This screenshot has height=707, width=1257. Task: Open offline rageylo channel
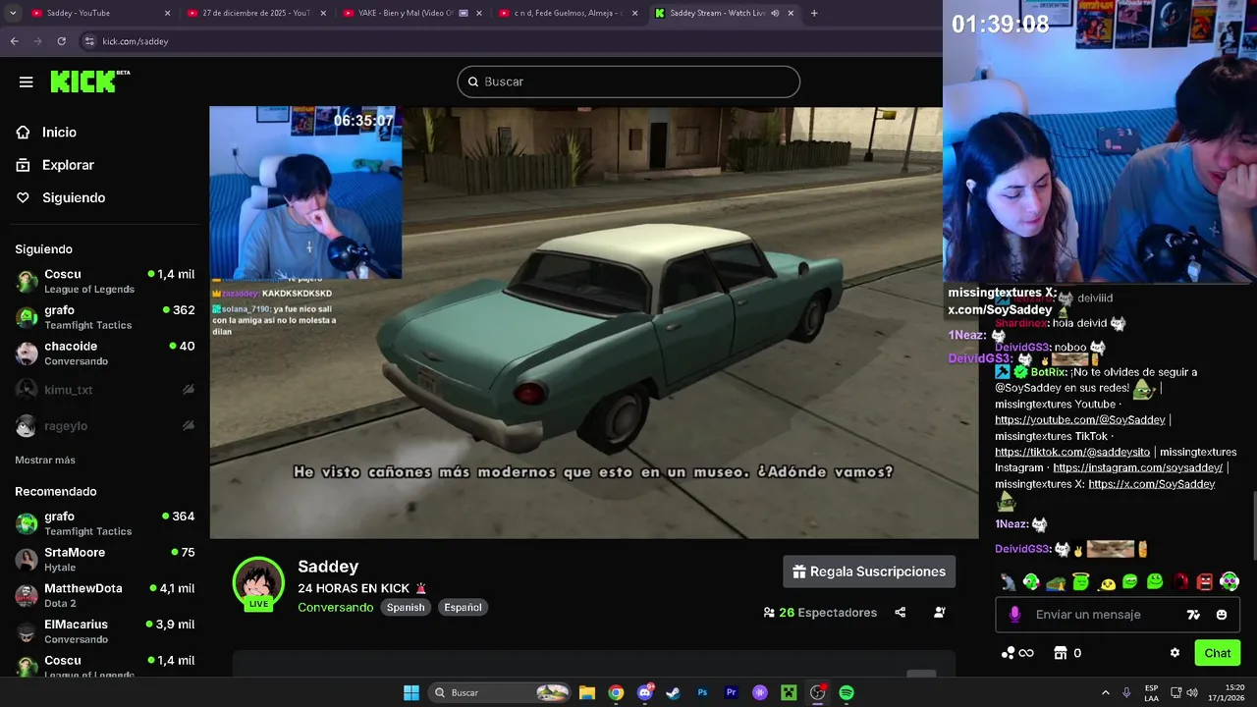[104, 426]
